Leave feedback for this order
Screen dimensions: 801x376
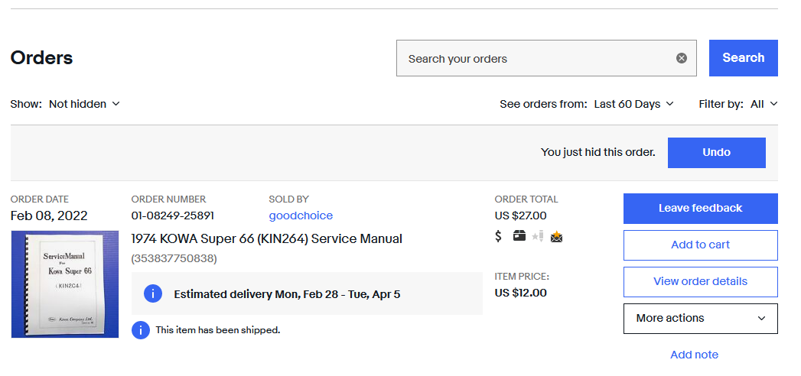[700, 208]
